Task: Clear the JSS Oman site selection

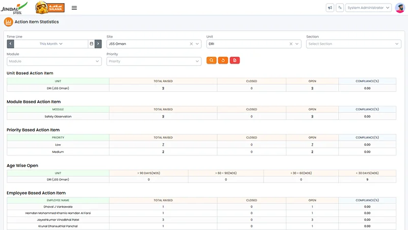Action: (191, 44)
